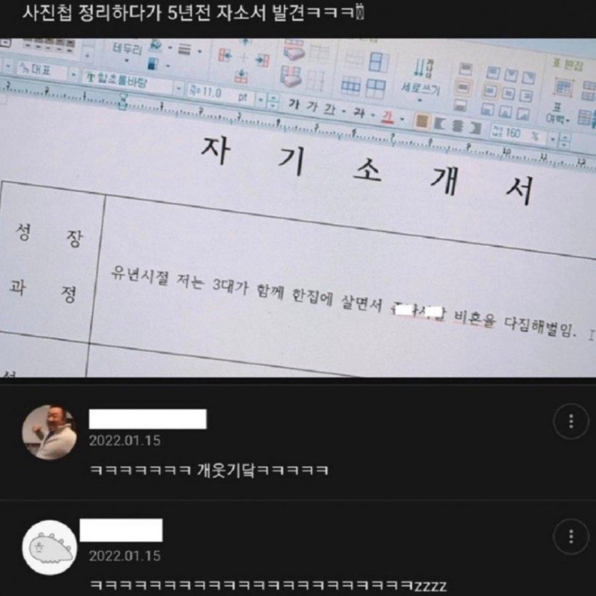Toggle bold 가 formatting
Screen dimensions: 596x596
[x=293, y=103]
